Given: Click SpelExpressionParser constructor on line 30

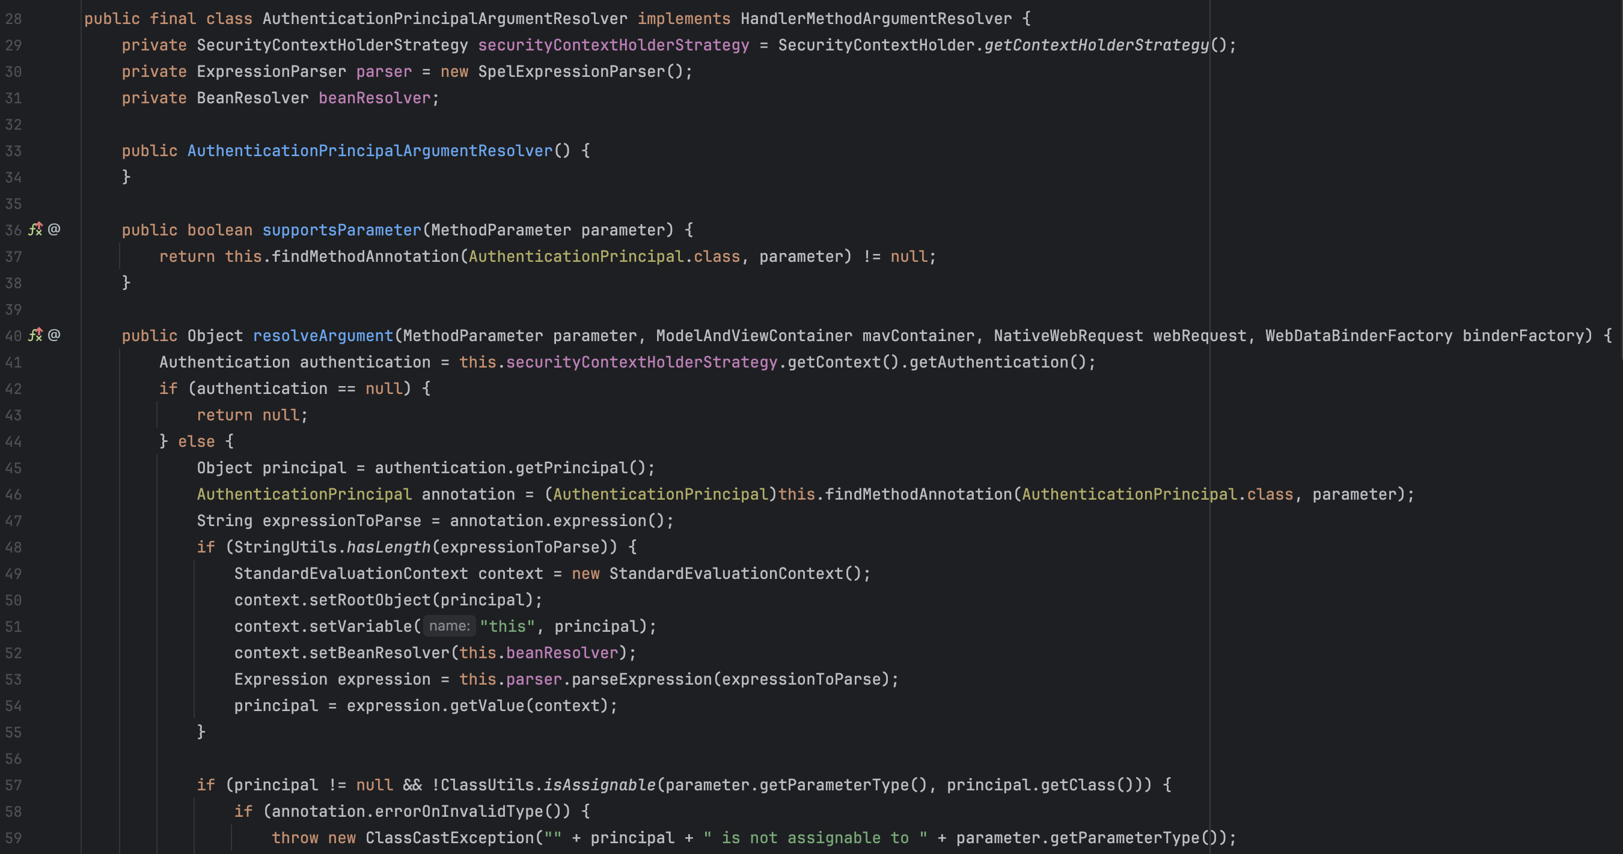Looking at the screenshot, I should [571, 71].
